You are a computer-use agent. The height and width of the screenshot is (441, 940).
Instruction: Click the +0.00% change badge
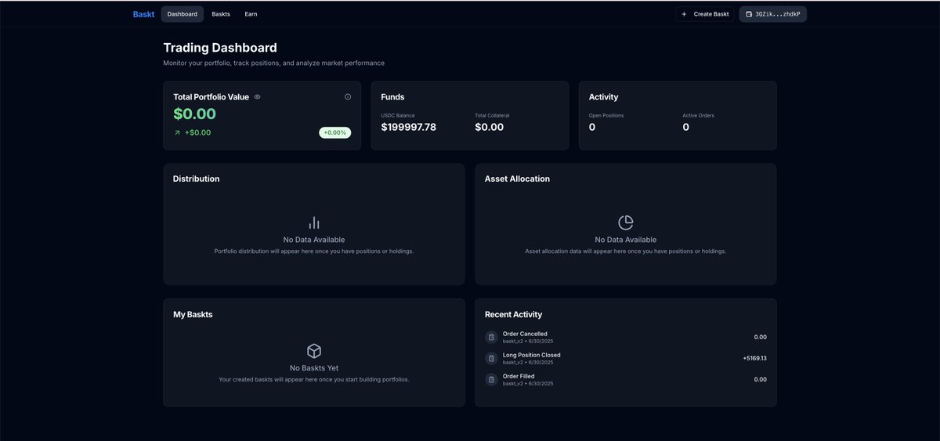click(x=335, y=132)
